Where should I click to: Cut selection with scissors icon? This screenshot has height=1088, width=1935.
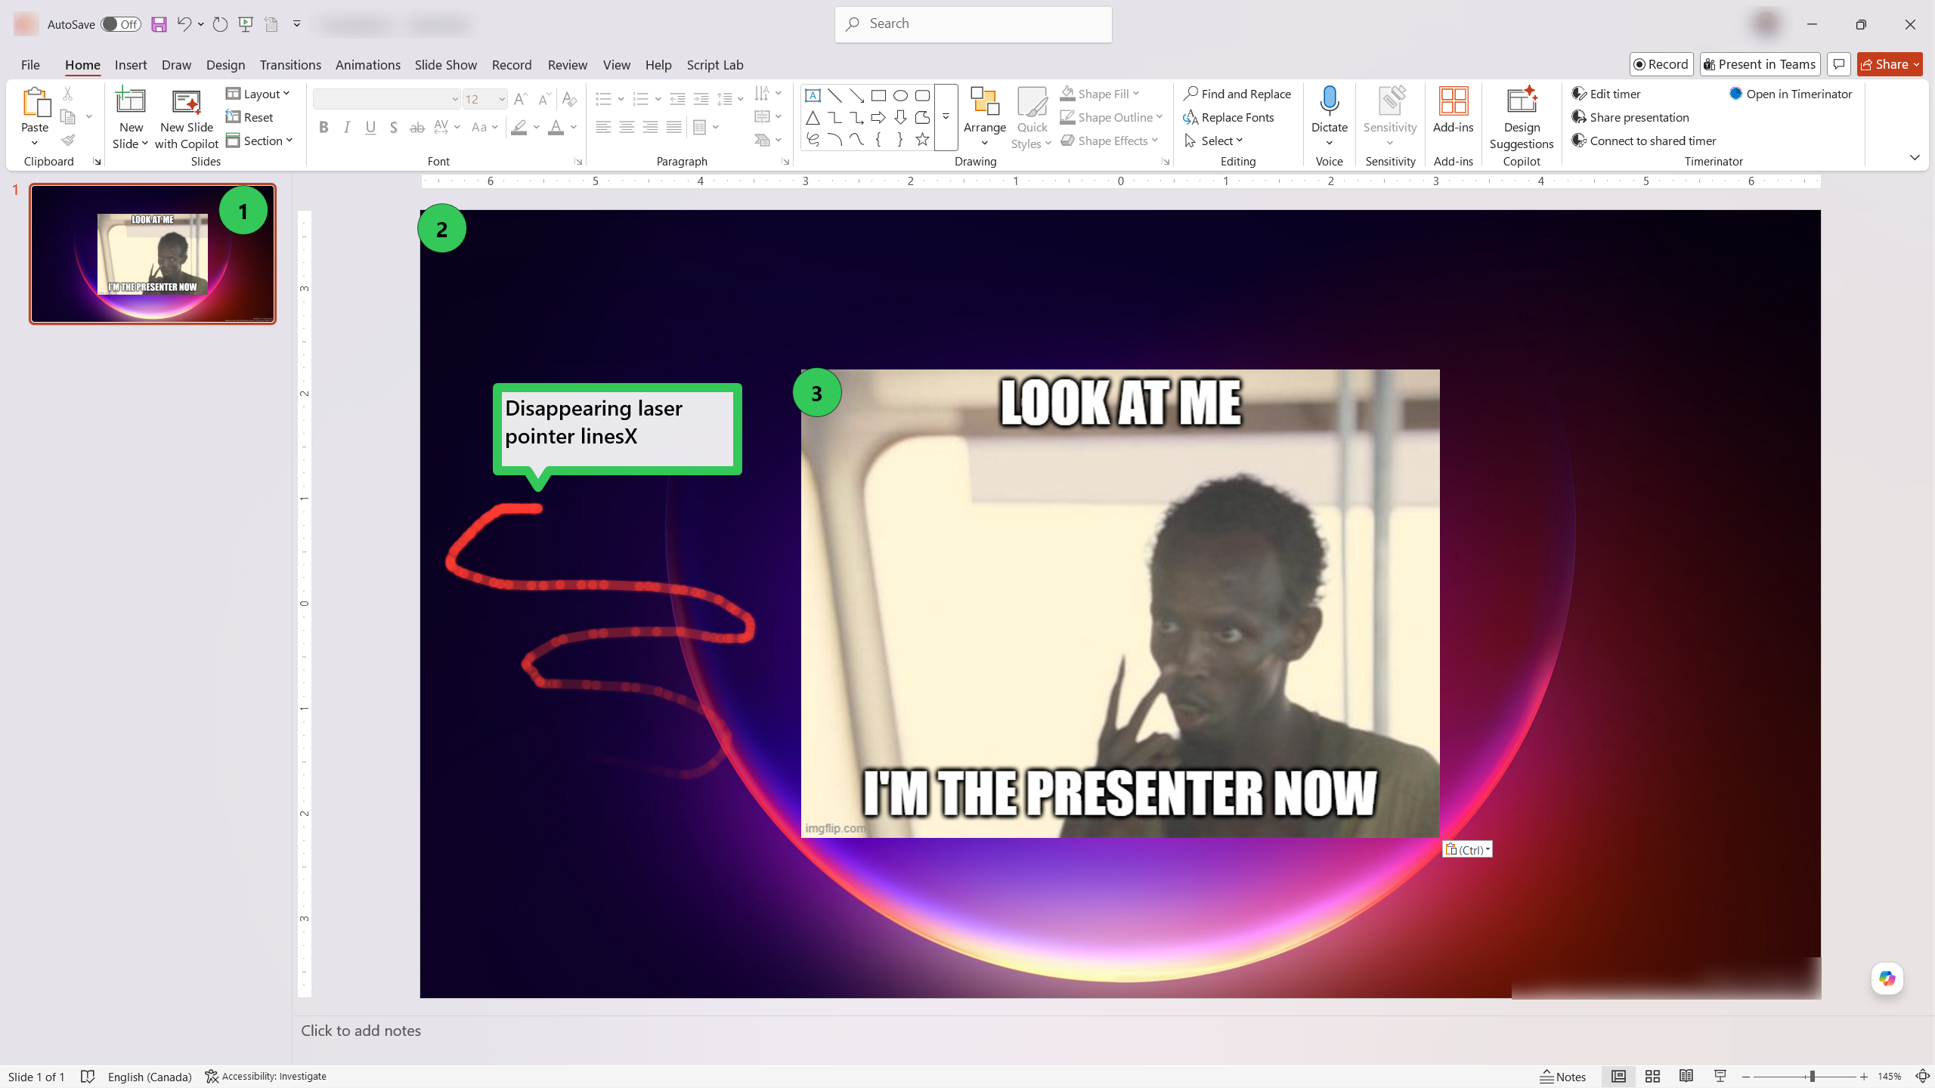(68, 94)
